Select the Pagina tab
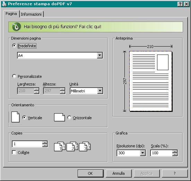Viewport: 191px width, 181px height. tap(11, 14)
